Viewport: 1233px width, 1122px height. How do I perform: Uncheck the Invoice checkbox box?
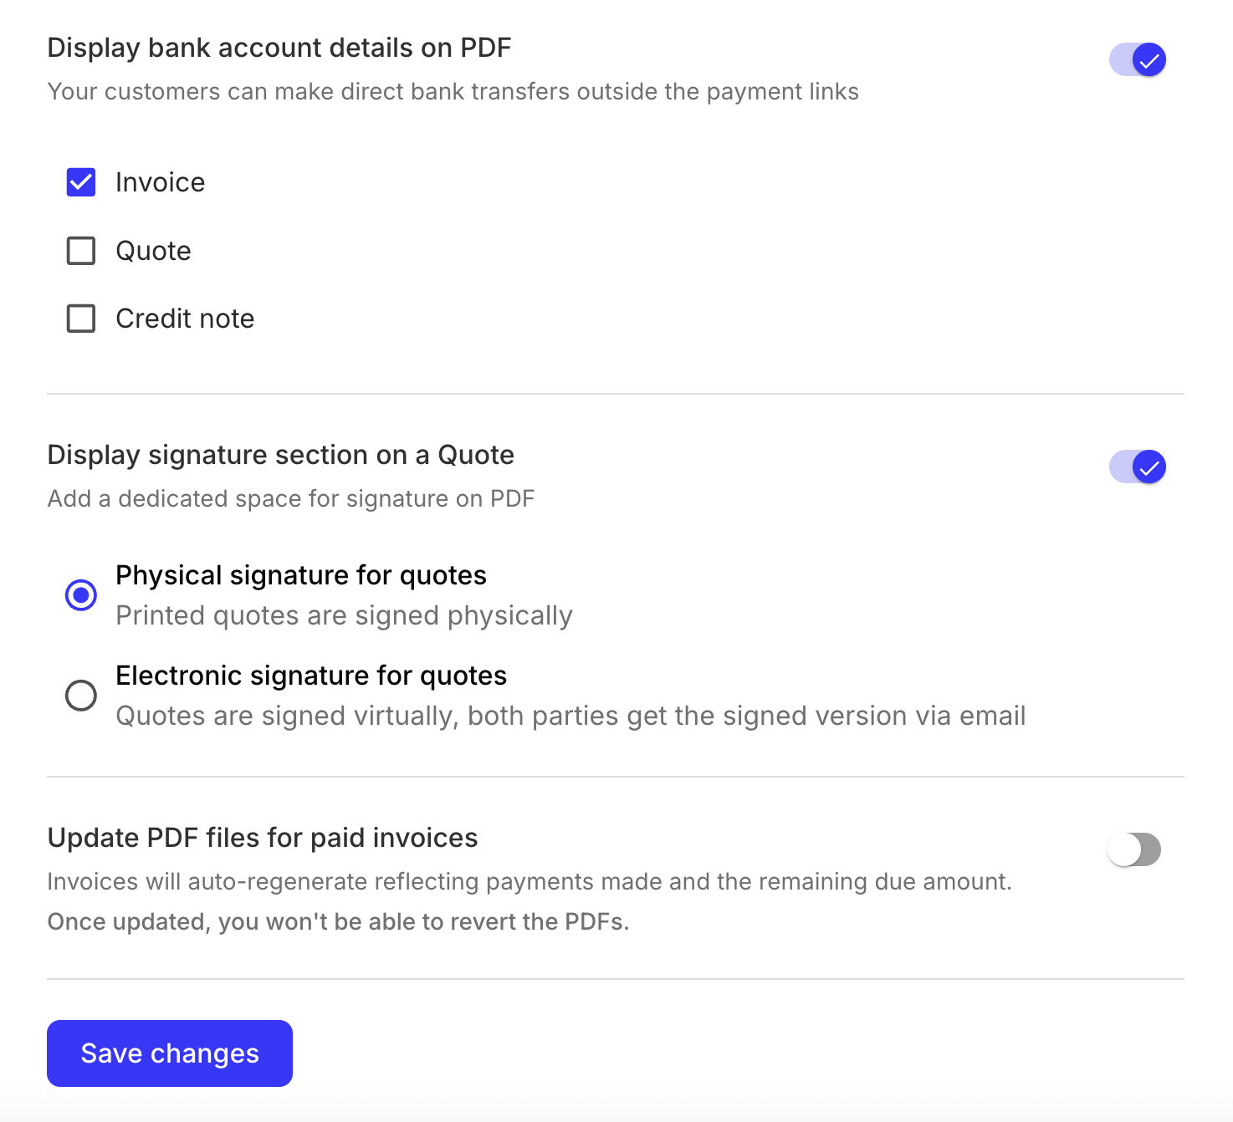tap(81, 182)
